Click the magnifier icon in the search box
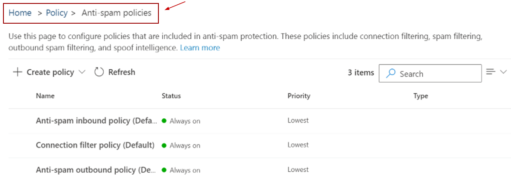This screenshot has height=176, width=511. click(x=391, y=74)
